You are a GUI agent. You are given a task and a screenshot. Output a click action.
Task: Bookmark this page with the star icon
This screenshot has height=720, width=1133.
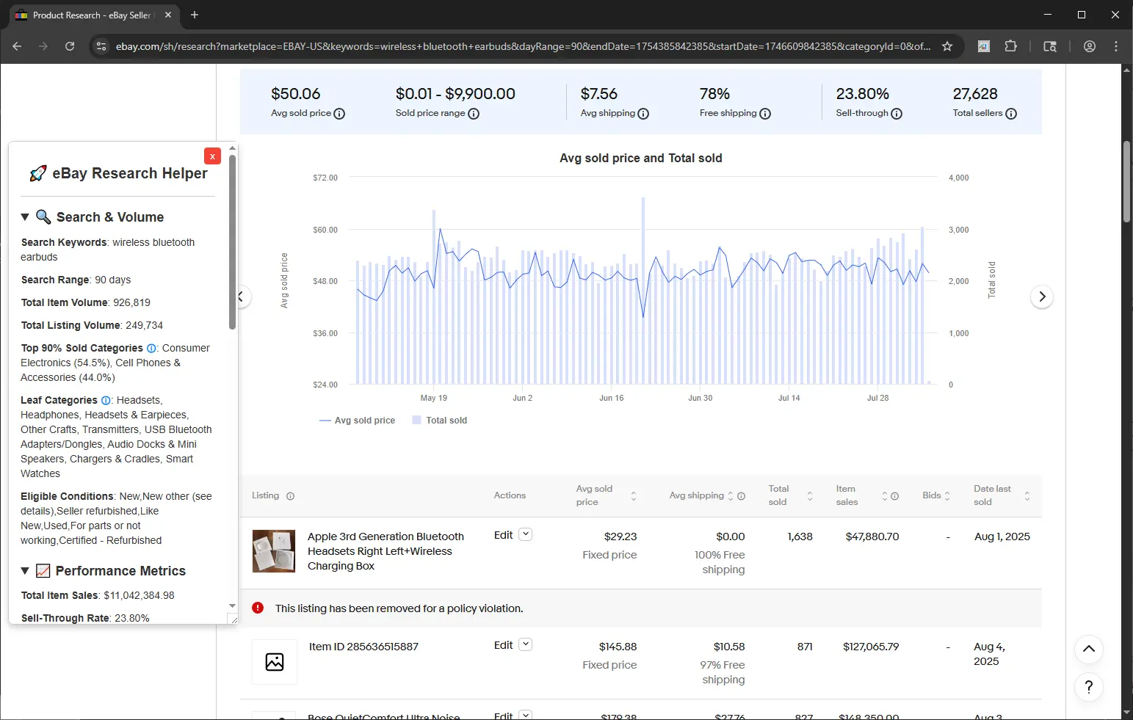(x=947, y=46)
